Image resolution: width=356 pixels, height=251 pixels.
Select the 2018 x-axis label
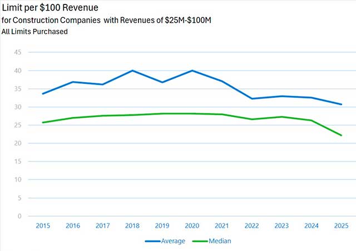click(132, 225)
